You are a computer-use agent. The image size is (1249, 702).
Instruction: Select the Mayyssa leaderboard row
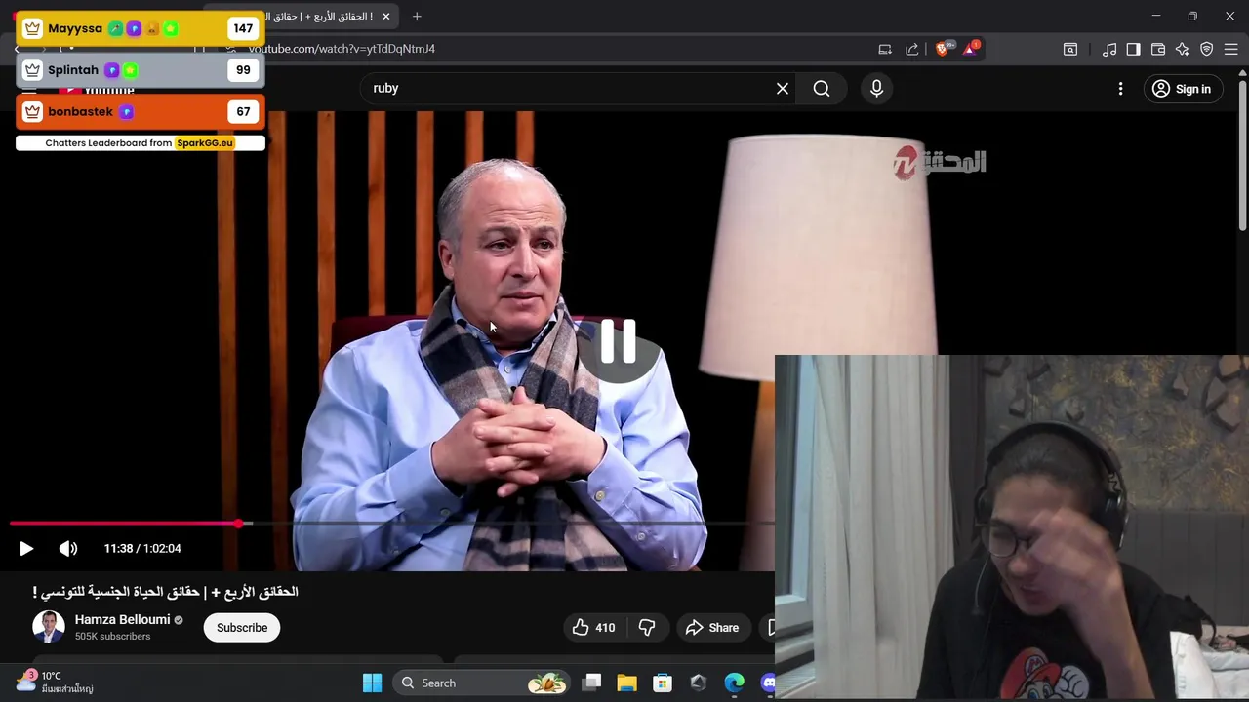(141, 29)
